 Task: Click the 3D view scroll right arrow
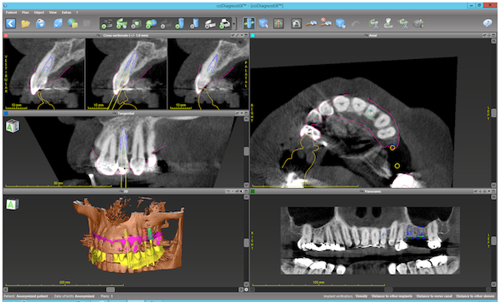tap(241, 290)
